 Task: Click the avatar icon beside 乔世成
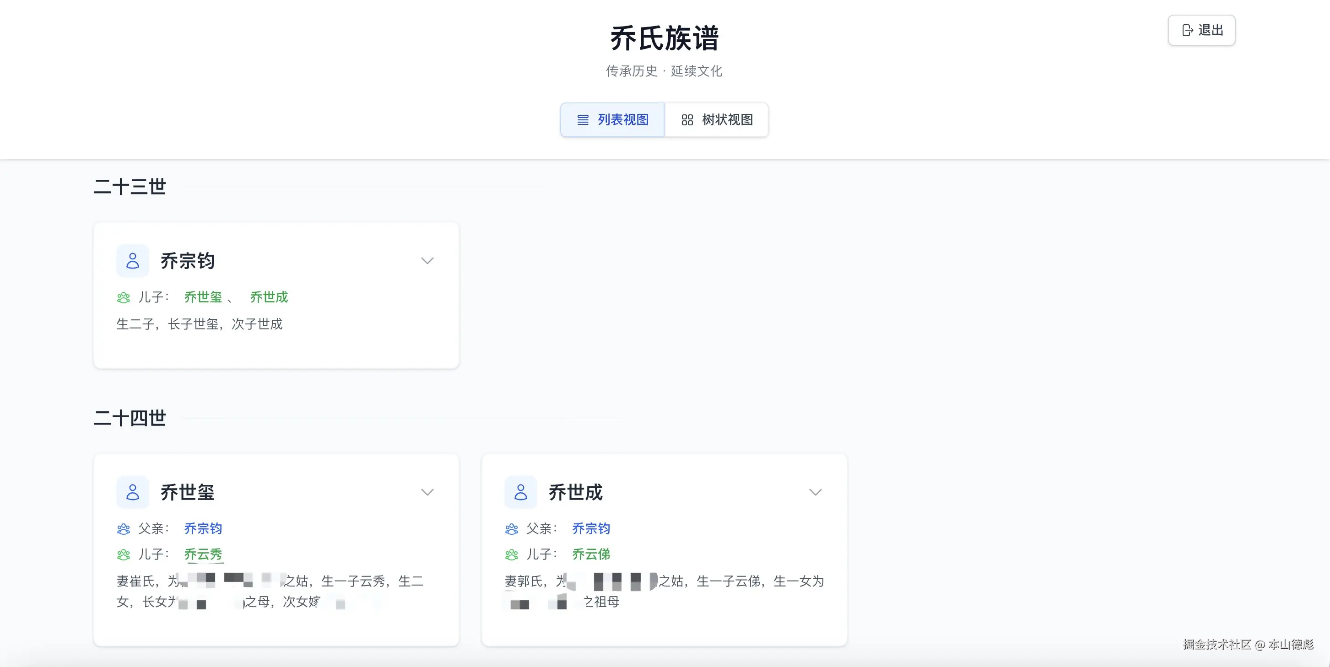(x=520, y=492)
